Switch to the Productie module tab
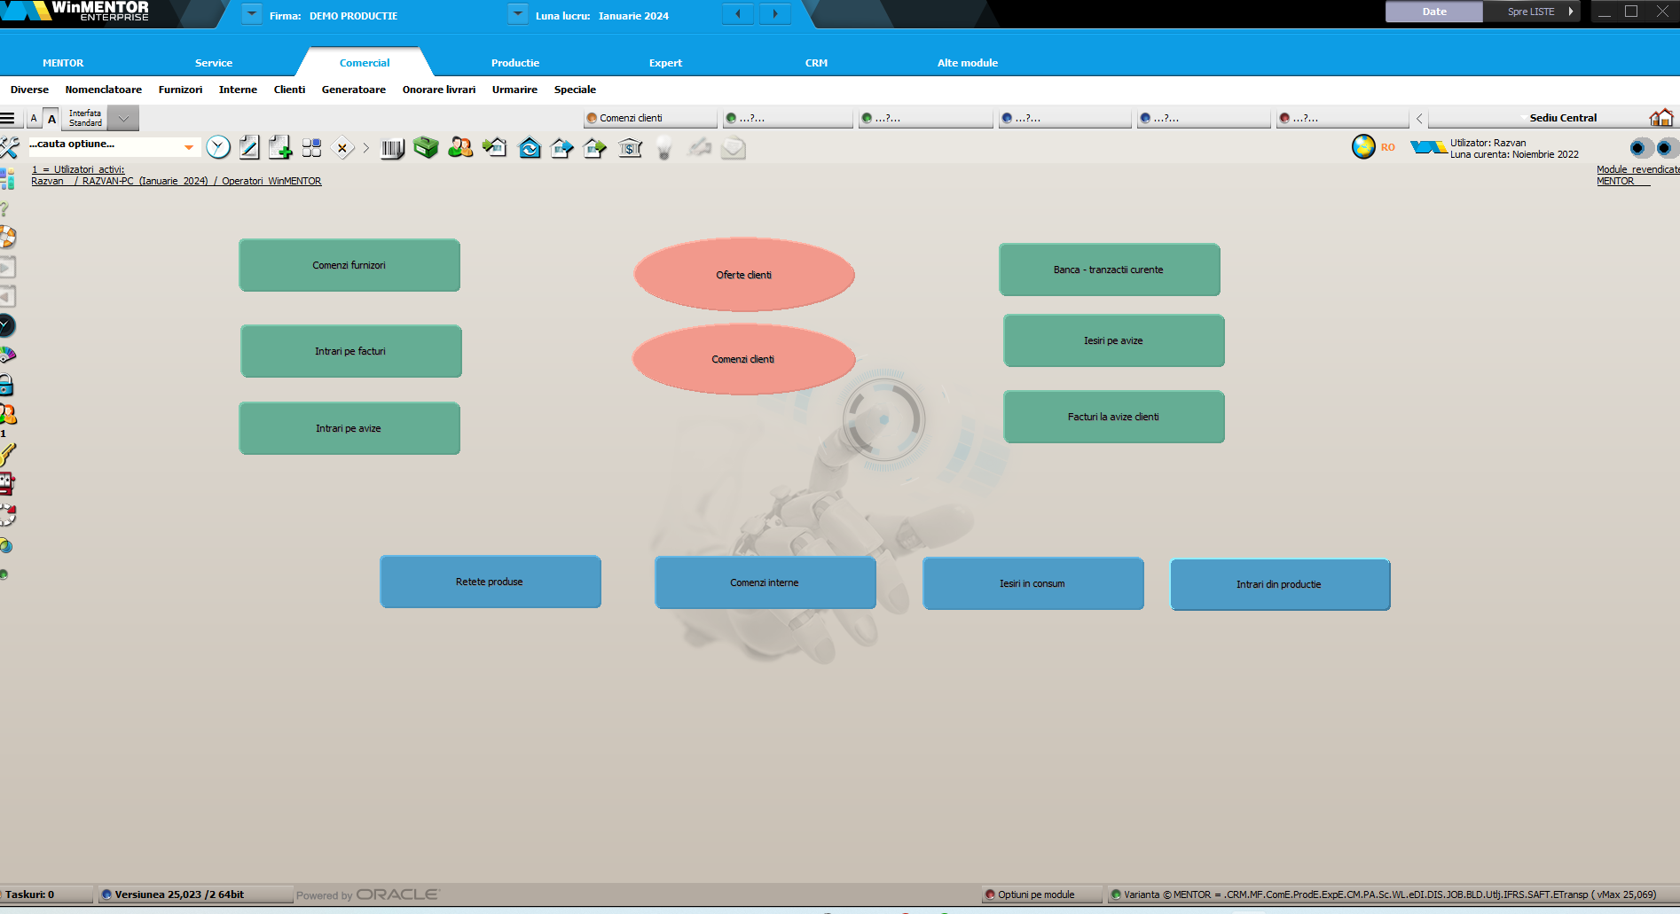This screenshot has width=1680, height=914. point(514,63)
